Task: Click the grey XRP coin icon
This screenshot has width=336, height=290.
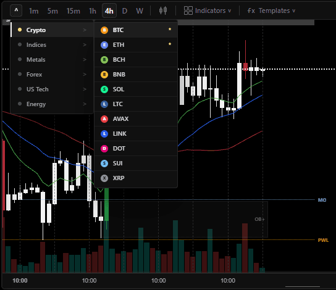Action: 104,178
